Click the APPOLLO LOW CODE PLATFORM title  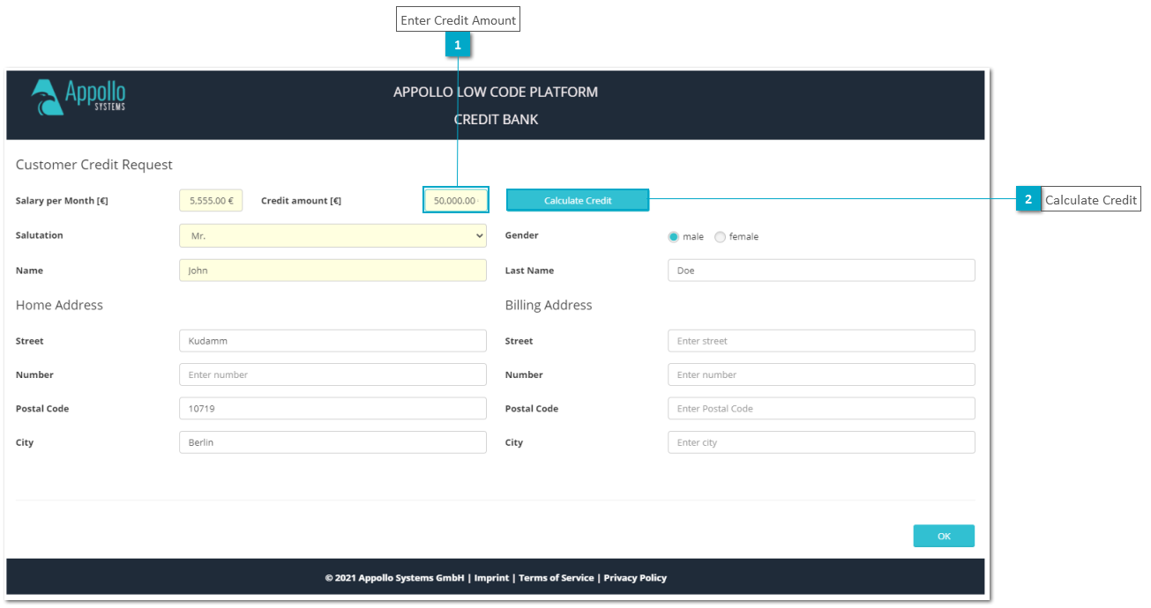pyautogui.click(x=496, y=92)
